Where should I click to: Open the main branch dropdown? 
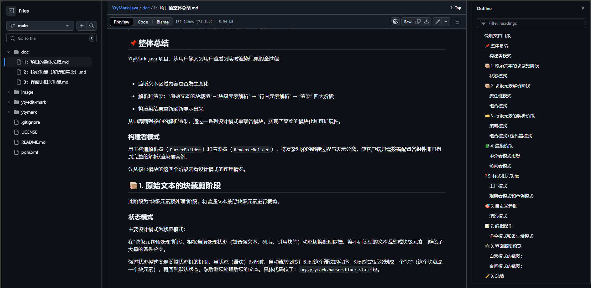coord(40,26)
